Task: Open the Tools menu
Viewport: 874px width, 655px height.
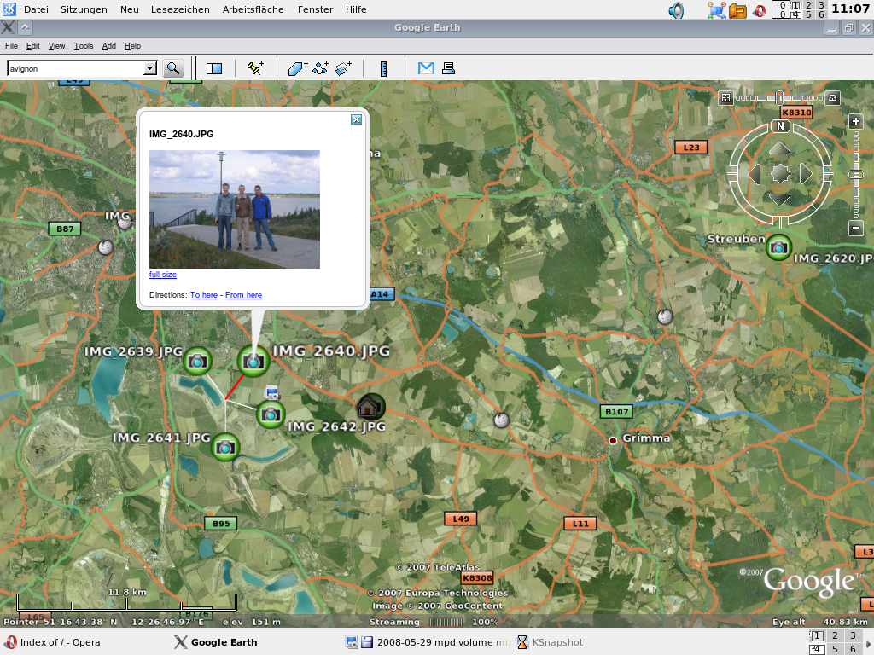Action: coord(84,46)
